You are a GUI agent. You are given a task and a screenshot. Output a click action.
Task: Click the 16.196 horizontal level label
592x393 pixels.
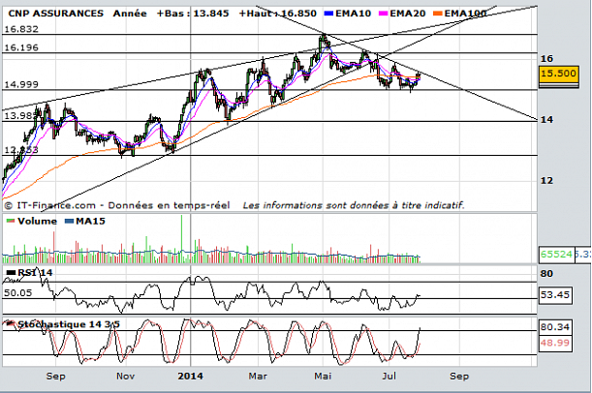pyautogui.click(x=21, y=47)
